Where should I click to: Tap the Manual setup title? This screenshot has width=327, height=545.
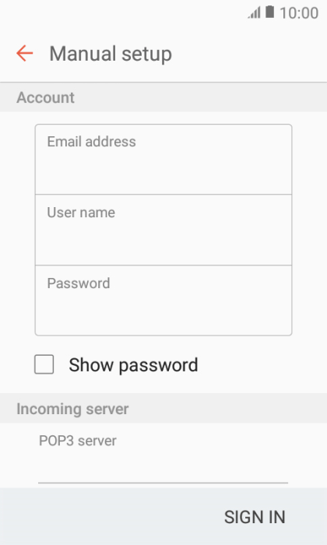point(111,54)
